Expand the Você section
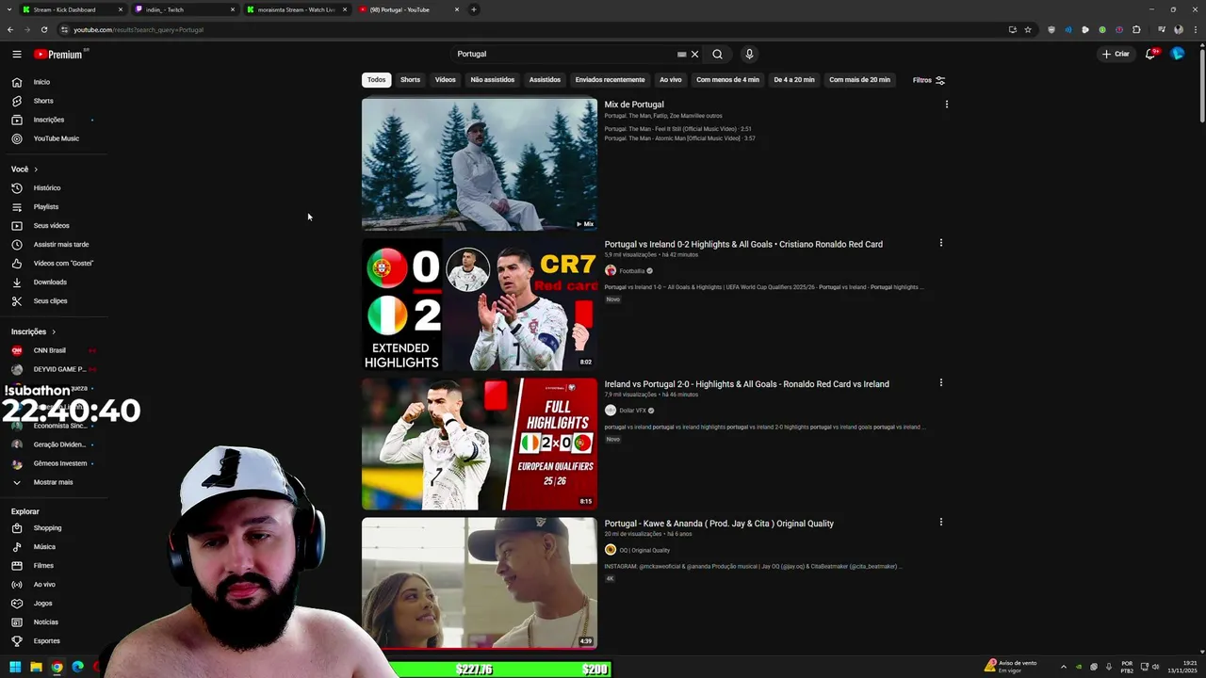Image resolution: width=1206 pixels, height=678 pixels. [24, 169]
